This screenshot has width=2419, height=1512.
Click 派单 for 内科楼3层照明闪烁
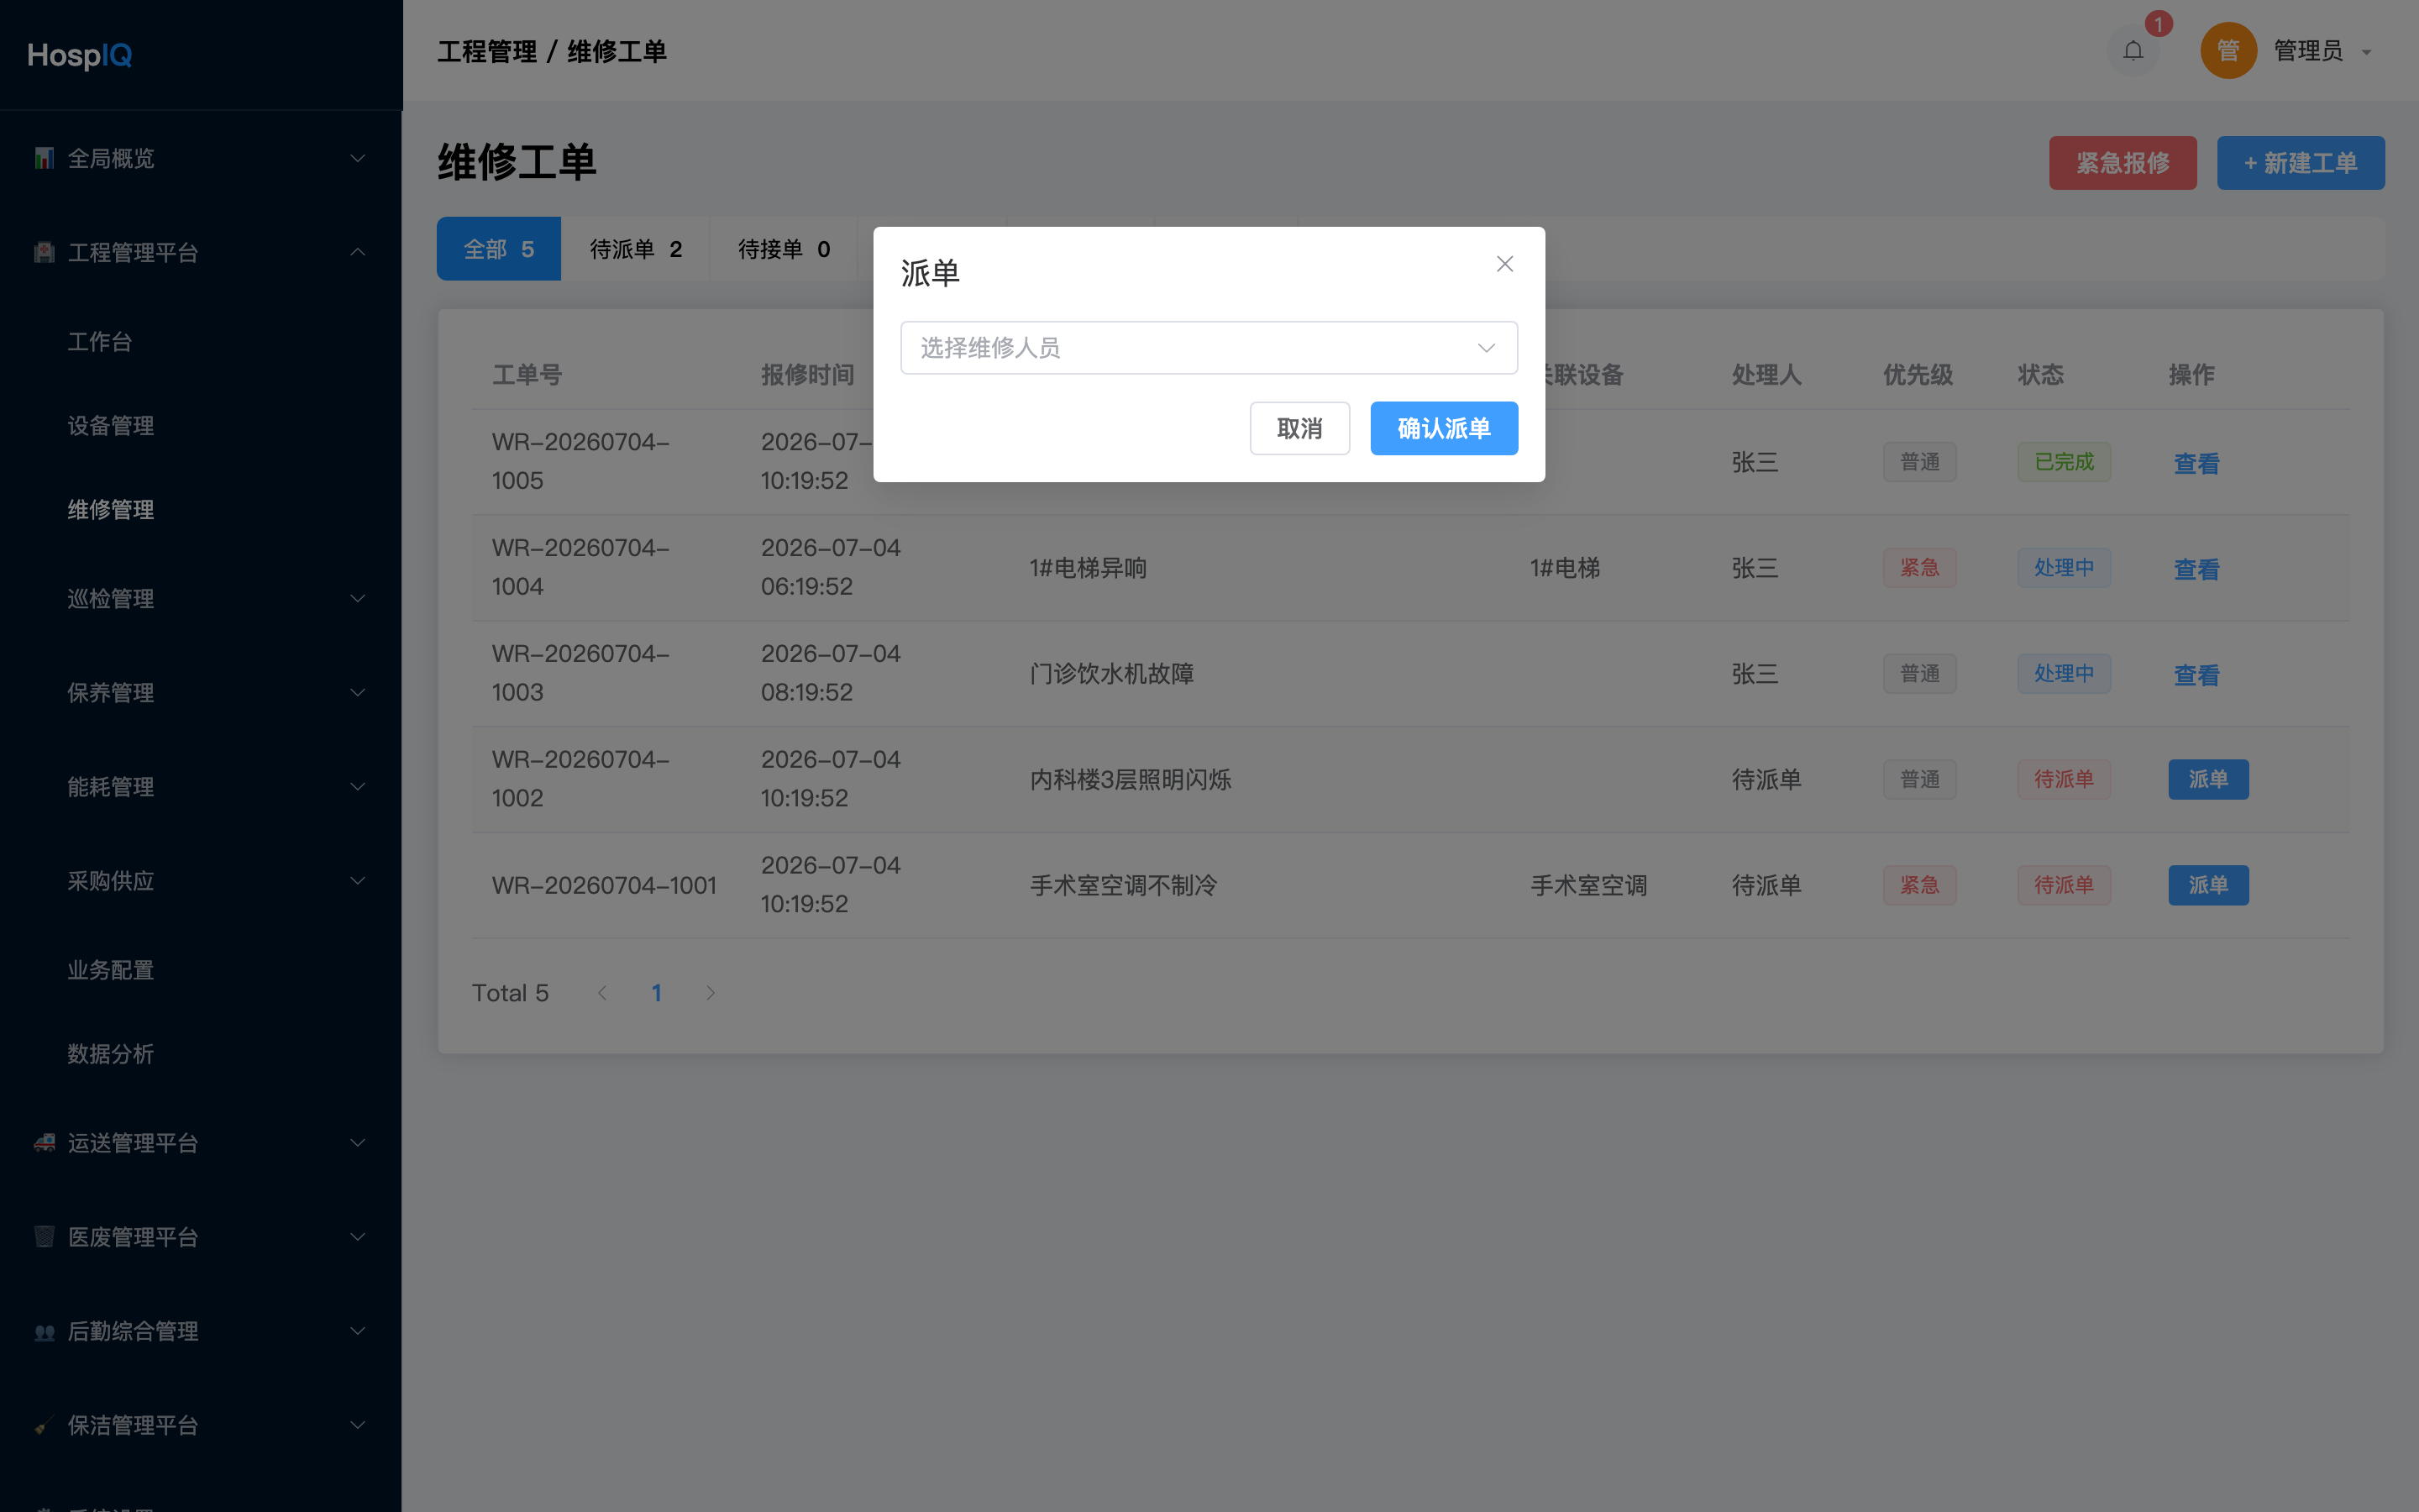2208,780
